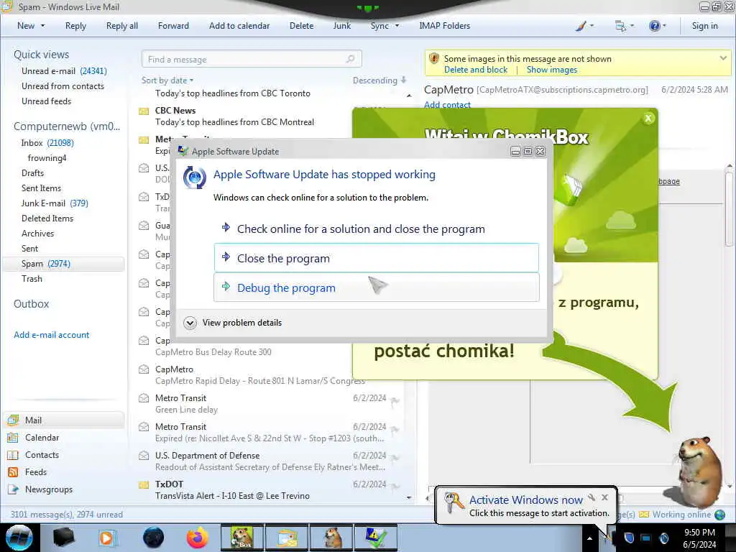Click the security shield tray icon

pos(629,538)
